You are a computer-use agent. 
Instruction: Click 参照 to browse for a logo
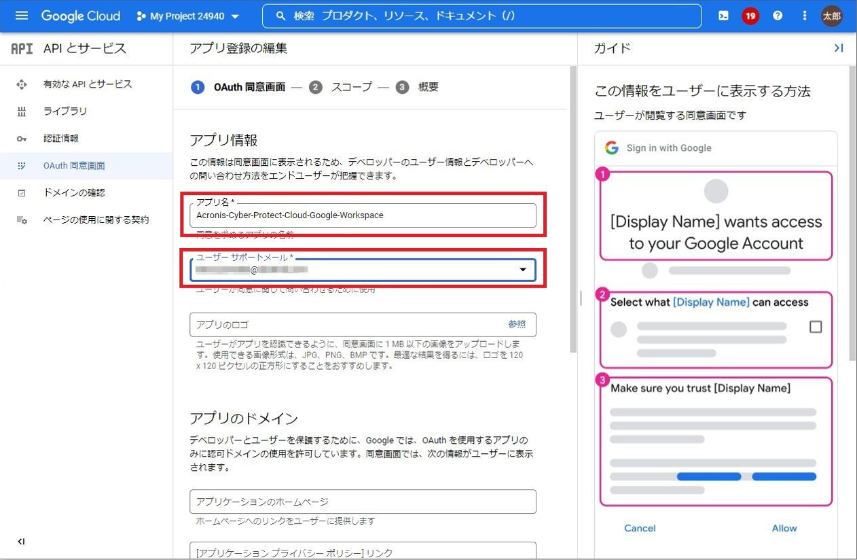(x=517, y=324)
